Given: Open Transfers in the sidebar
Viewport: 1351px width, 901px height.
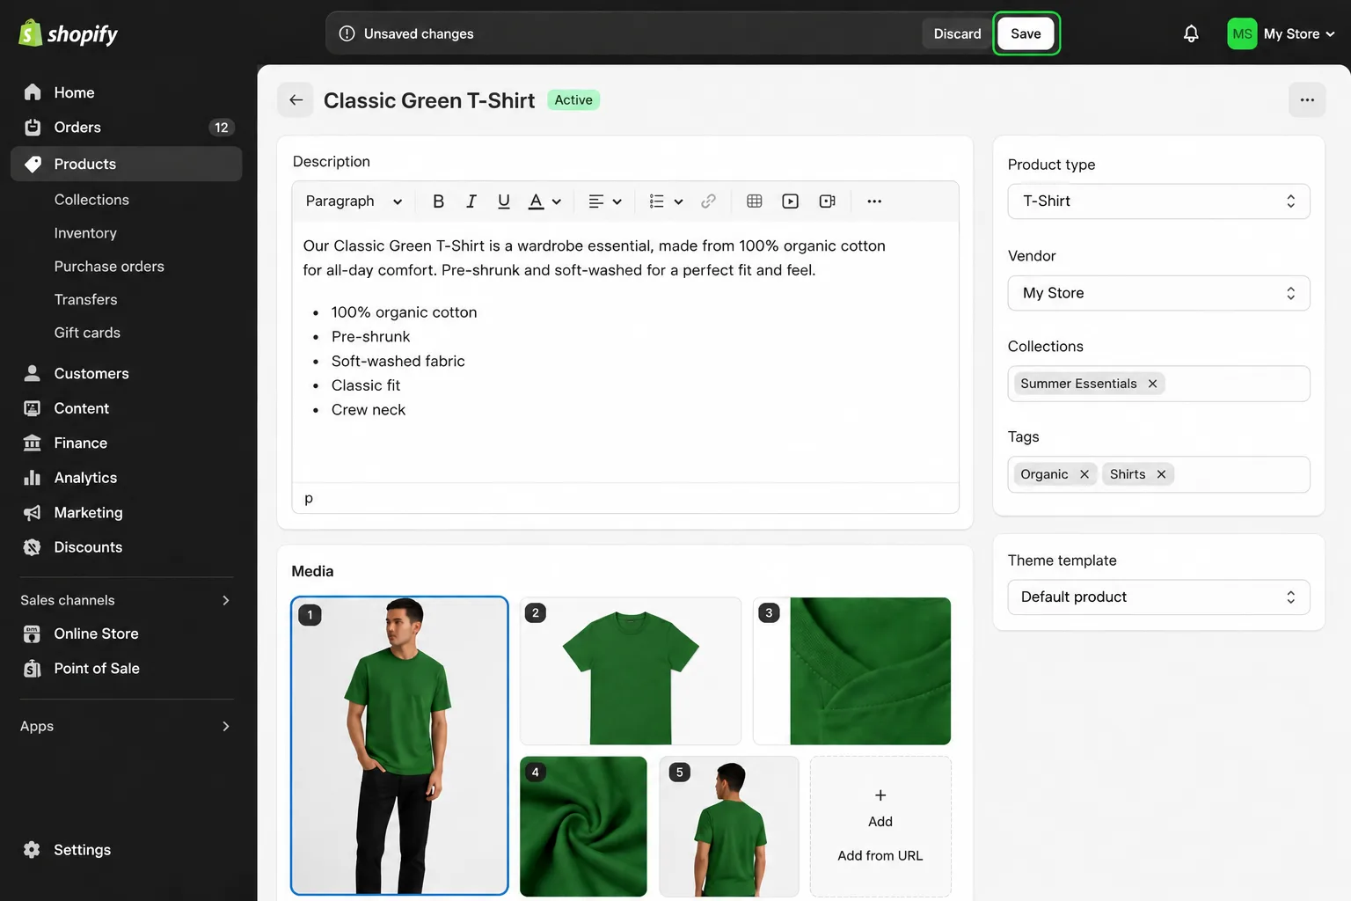Looking at the screenshot, I should point(85,300).
